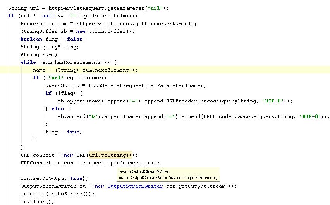The height and width of the screenshot is (205, 330).
Task: Click 'URLConnection con = connect.openConnection();' line
Action: (x=90, y=163)
